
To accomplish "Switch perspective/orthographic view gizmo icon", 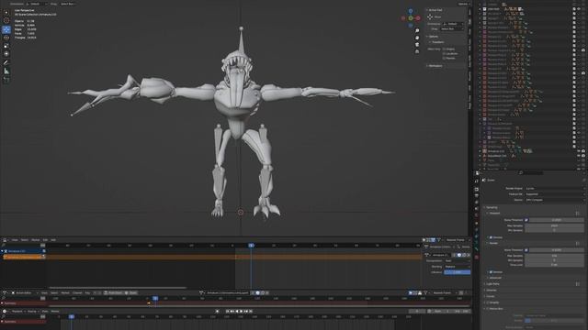I will point(417,51).
